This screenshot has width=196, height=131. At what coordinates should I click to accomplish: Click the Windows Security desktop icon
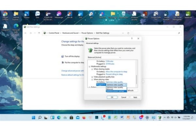(x=134, y=16)
